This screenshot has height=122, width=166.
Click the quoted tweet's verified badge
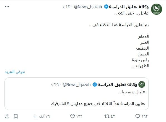(95, 84)
